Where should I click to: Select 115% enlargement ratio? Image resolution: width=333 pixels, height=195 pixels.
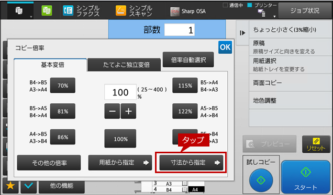(185, 86)
